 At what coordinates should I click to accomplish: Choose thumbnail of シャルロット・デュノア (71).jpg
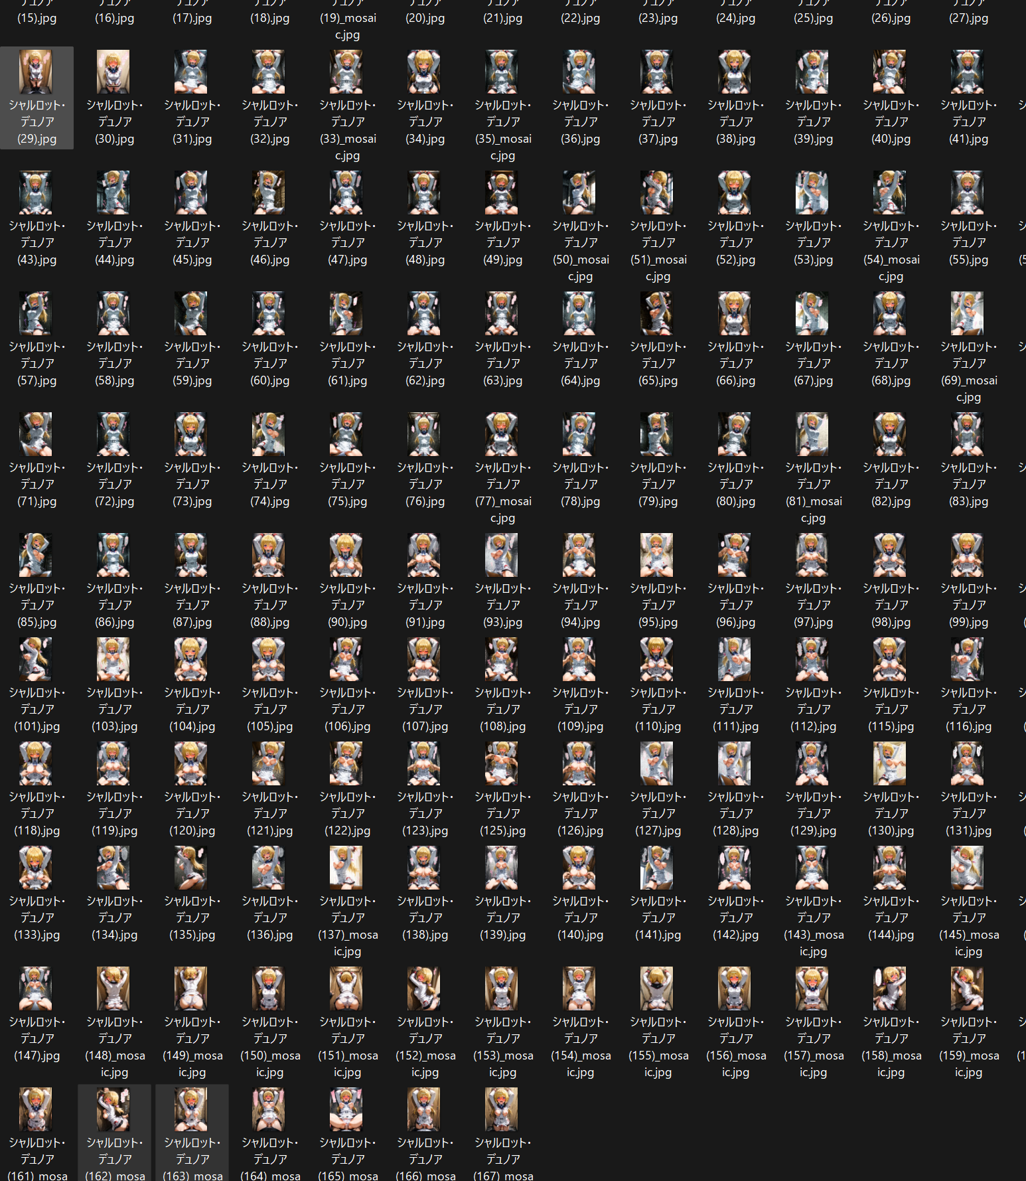click(36, 434)
